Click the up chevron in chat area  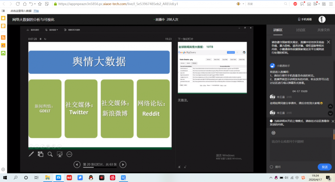[x=330, y=106]
